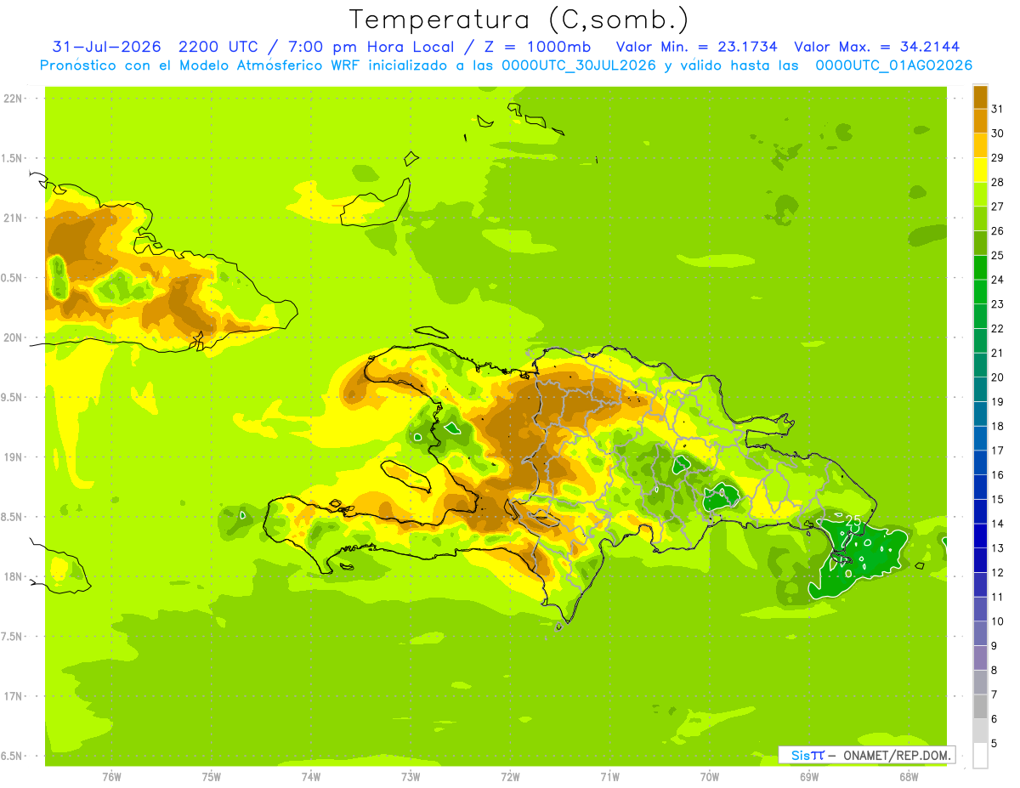Pick the gray legend swatch between 6 and 7
The width and height of the screenshot is (1020, 788).
coord(980,706)
